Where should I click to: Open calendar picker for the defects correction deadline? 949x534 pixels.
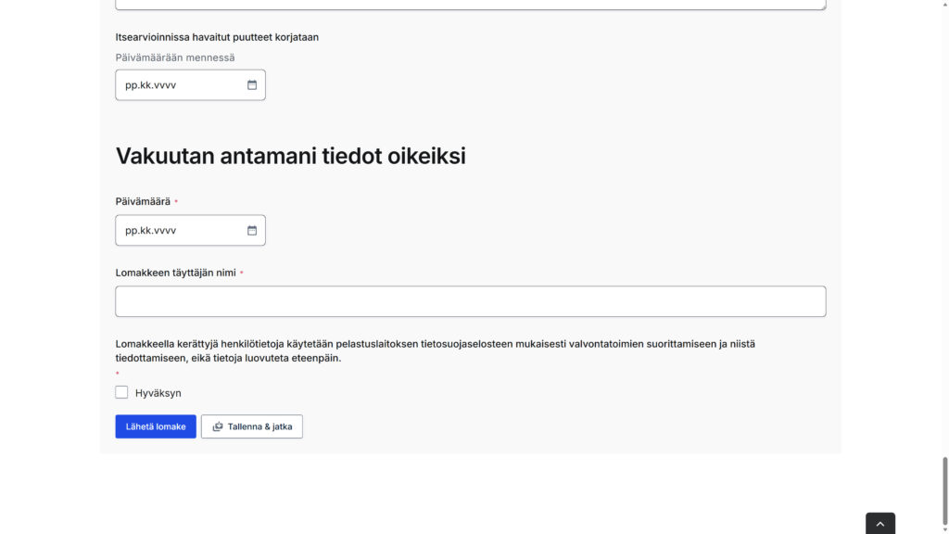pyautogui.click(x=252, y=85)
